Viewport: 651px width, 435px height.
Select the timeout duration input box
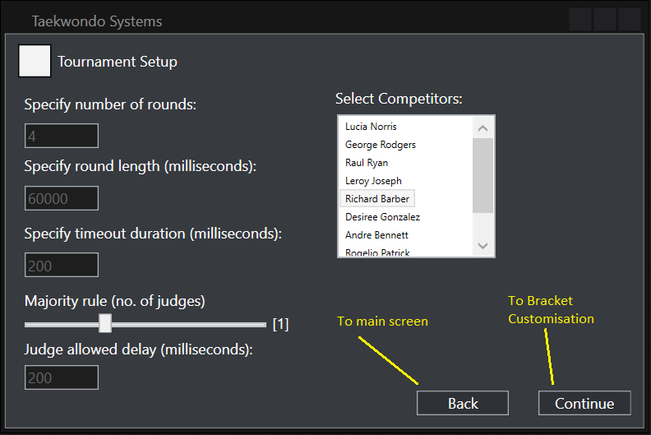coord(62,265)
